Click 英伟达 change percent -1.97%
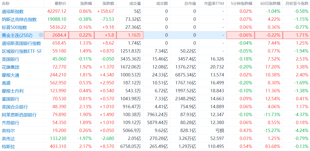The width and height of the screenshot is (310, 151). 85,139
